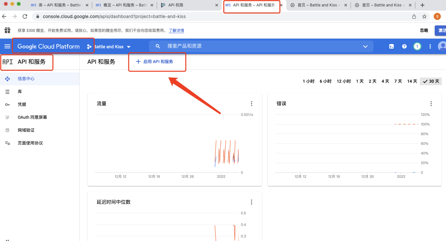This screenshot has width=446, height=241.
Task: Select the 1 小时 time range
Action: (x=308, y=81)
